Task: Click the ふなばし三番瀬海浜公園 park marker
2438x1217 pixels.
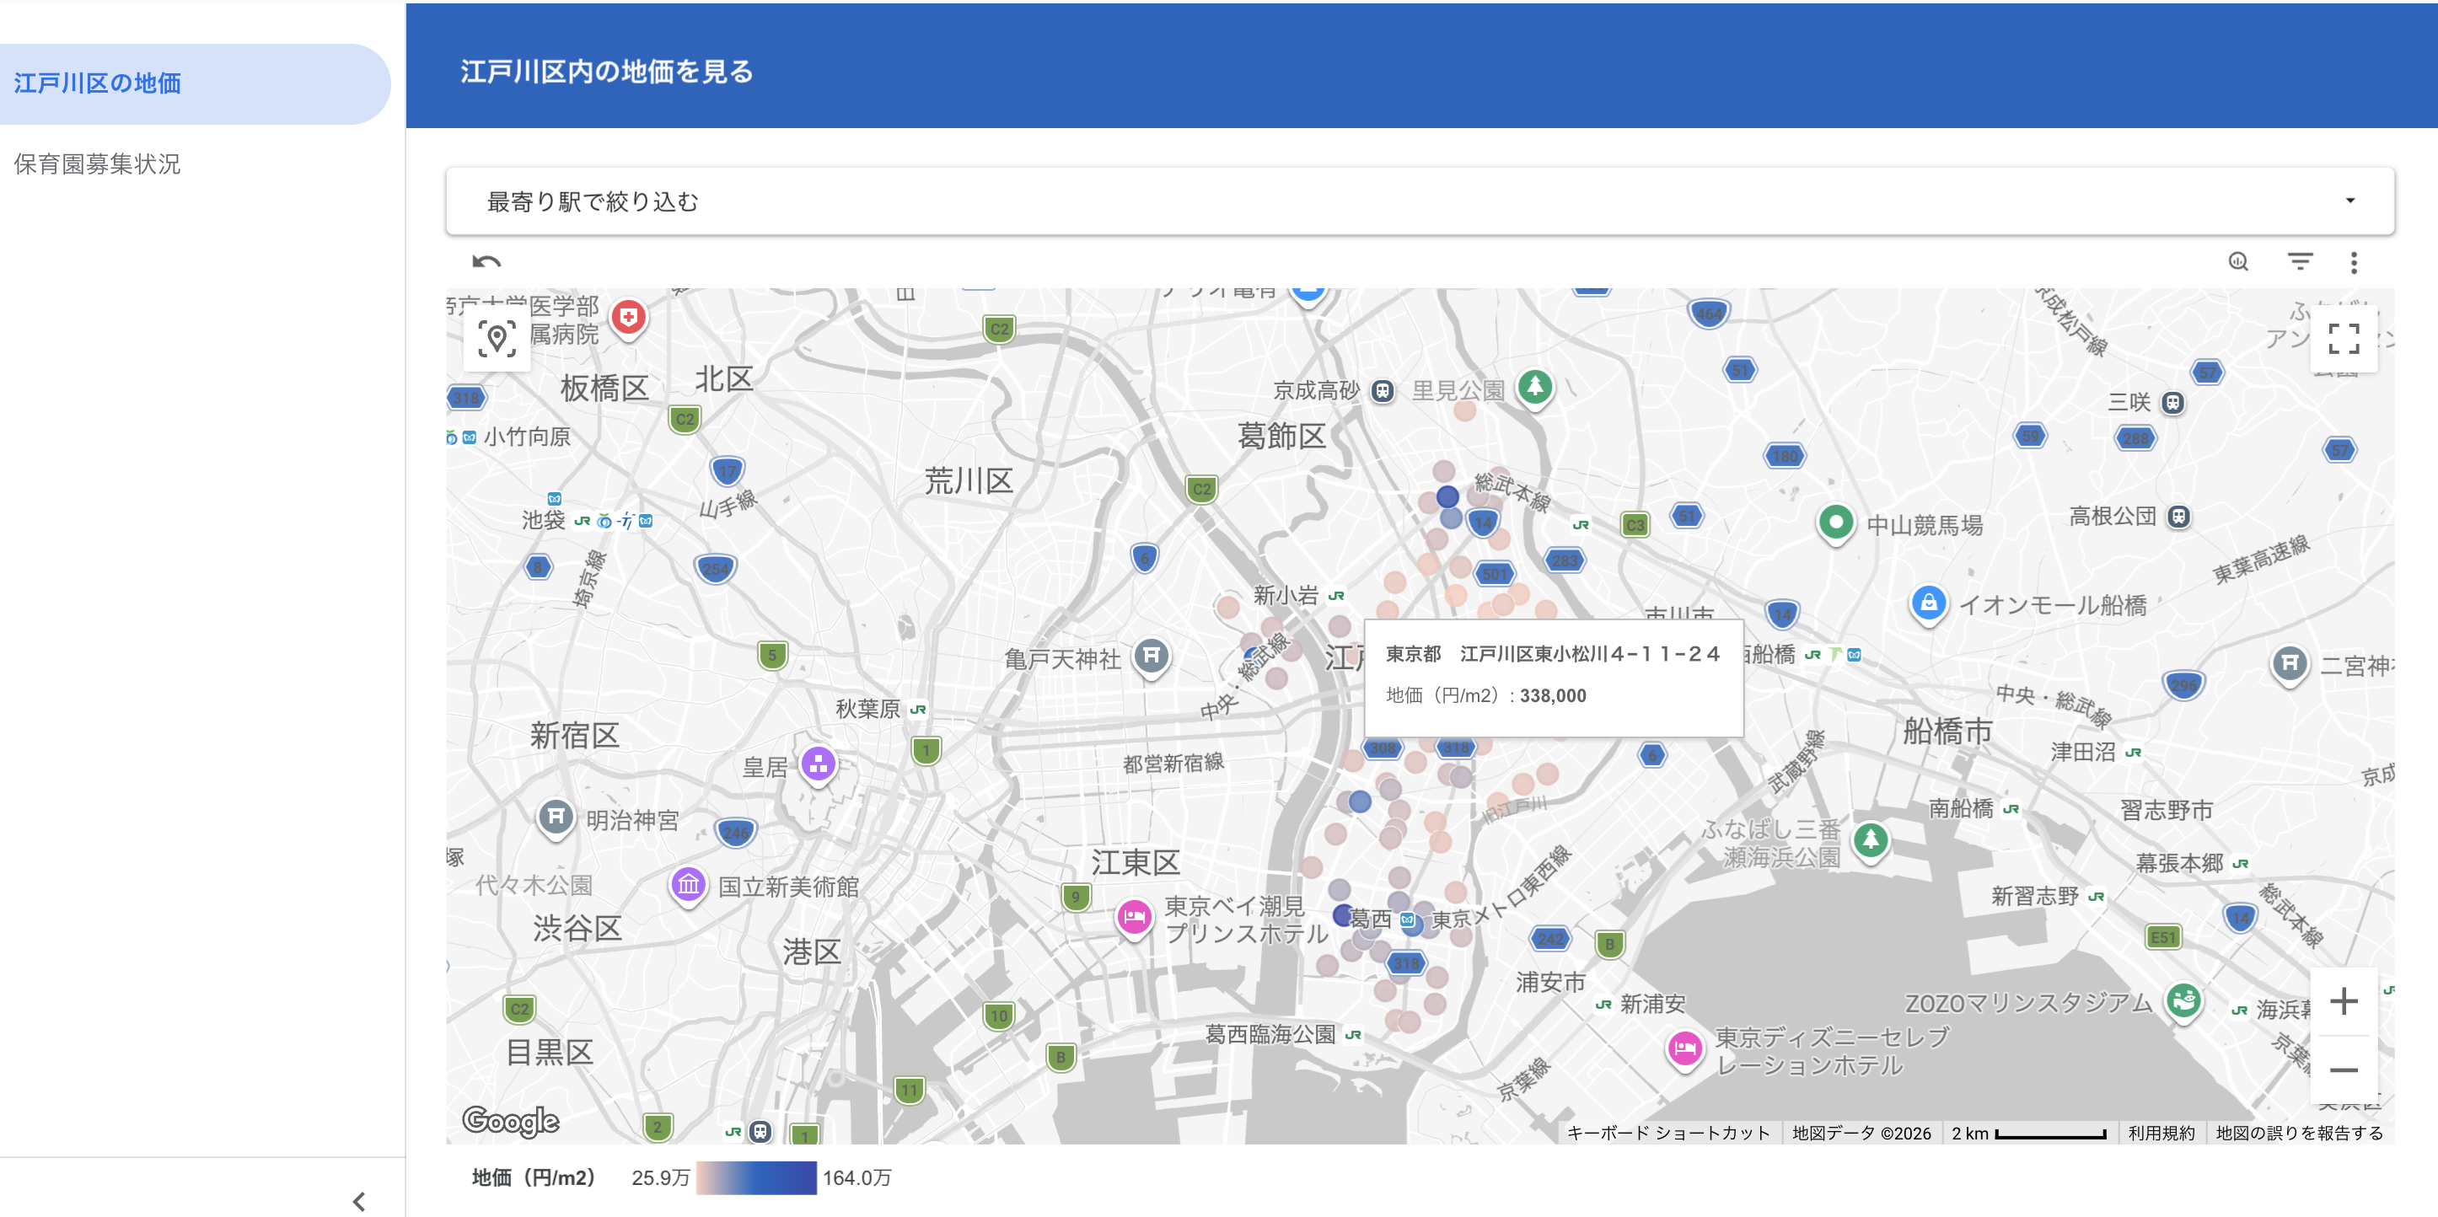Action: point(1870,840)
